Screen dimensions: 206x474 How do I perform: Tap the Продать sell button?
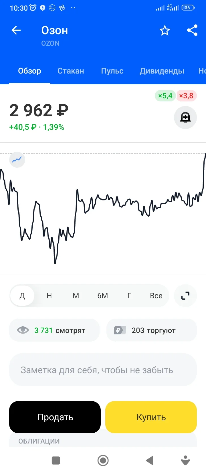click(x=55, y=417)
